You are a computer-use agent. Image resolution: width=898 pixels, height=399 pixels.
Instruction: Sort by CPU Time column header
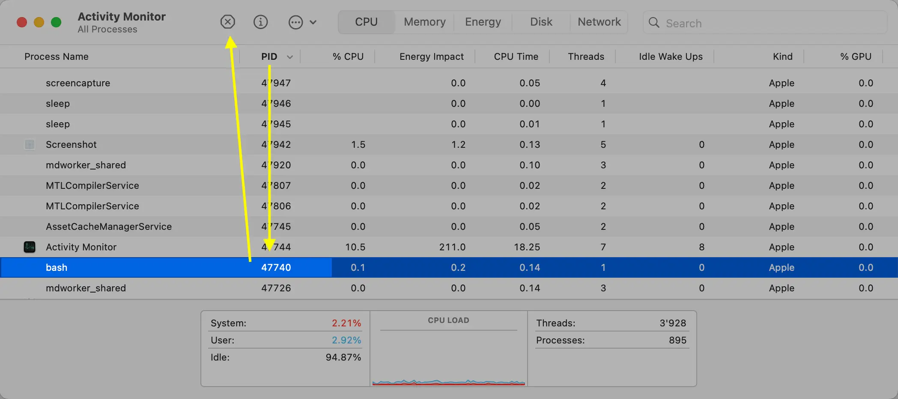(516, 56)
